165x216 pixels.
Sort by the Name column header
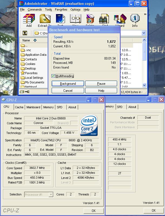coord(26,40)
